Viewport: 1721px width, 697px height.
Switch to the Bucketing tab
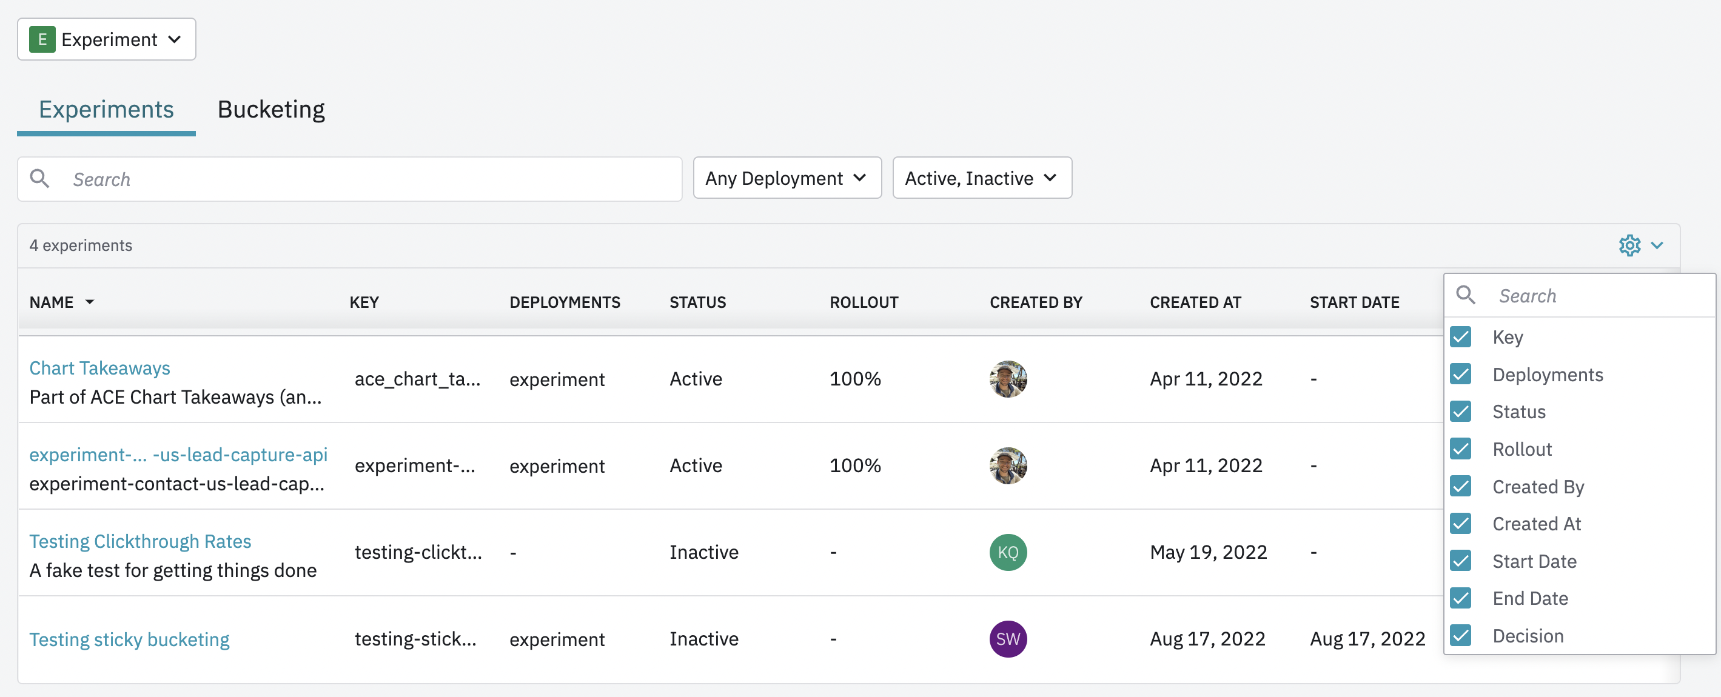[270, 110]
